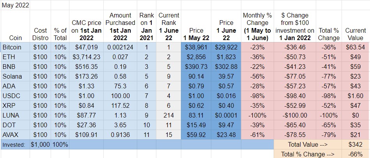Click the AVAX 1 May price $59.92
Image resolution: width=370 pixels, height=158 pixels.
pos(196,135)
